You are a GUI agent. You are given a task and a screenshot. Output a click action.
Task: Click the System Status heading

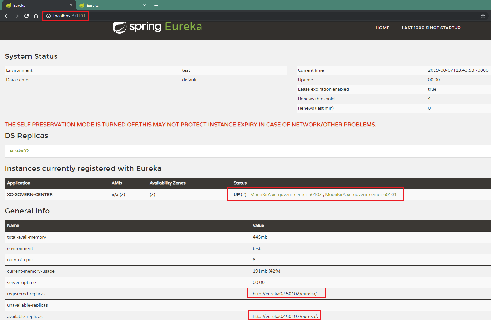(x=31, y=56)
